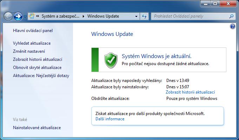
Task: Click the green shield status icon
Action: (x=111, y=60)
